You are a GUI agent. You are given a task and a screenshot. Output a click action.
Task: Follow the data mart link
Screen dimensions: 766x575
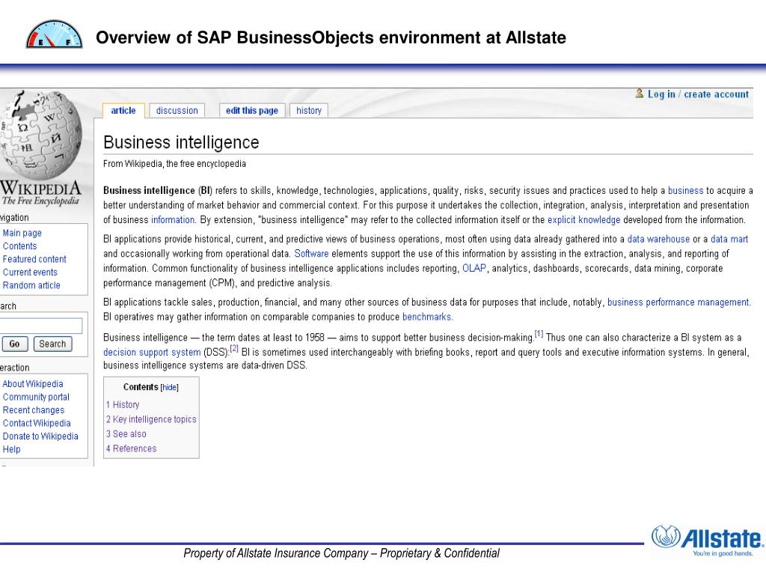click(729, 239)
